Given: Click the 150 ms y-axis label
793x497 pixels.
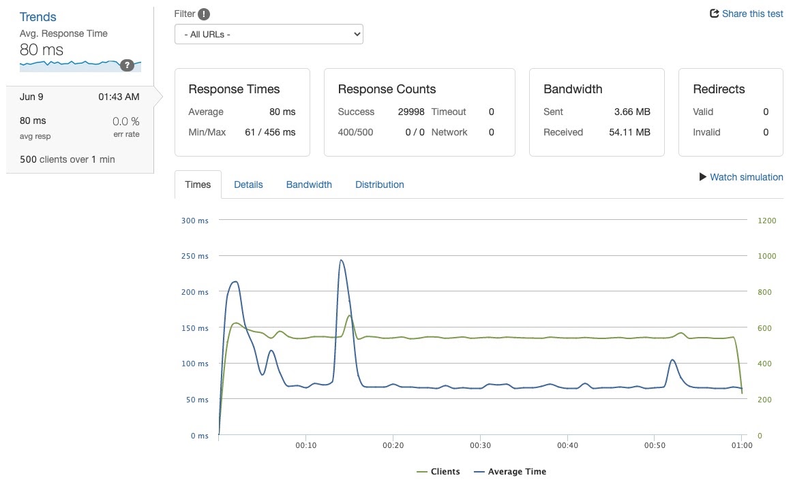Looking at the screenshot, I should tap(195, 327).
